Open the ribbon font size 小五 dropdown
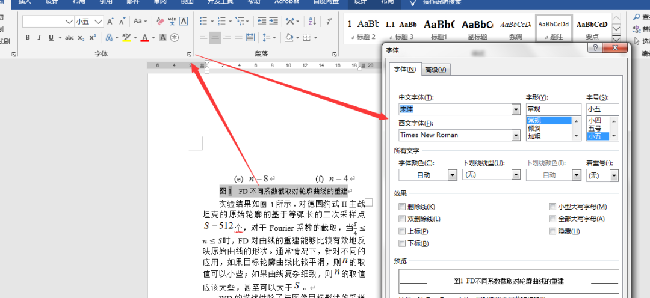 [99, 22]
